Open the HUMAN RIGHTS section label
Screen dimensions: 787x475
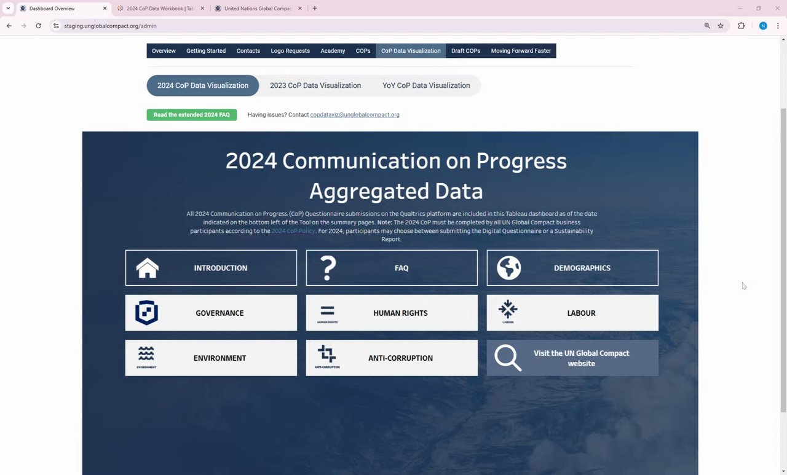tap(400, 313)
